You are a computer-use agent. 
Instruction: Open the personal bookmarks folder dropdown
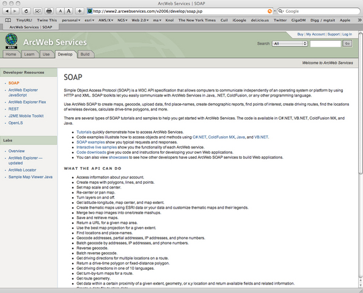[71, 20]
